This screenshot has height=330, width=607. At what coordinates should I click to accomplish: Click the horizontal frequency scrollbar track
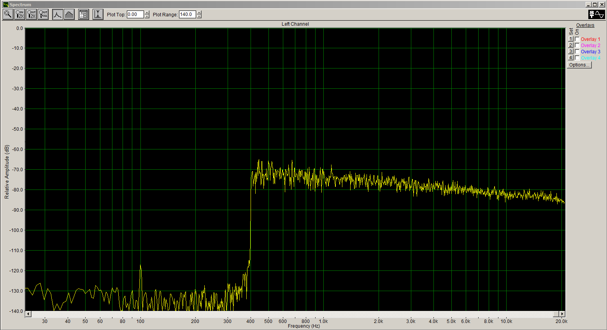click(292, 314)
